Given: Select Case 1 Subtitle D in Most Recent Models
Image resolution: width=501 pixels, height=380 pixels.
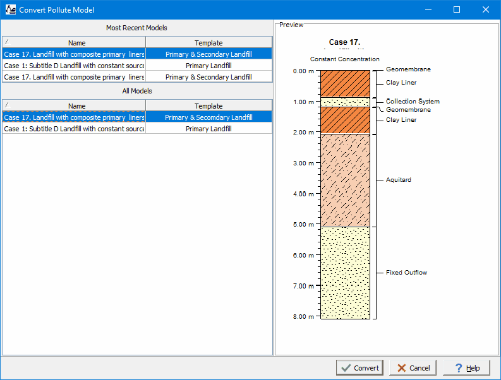Looking at the screenshot, I should click(74, 66).
